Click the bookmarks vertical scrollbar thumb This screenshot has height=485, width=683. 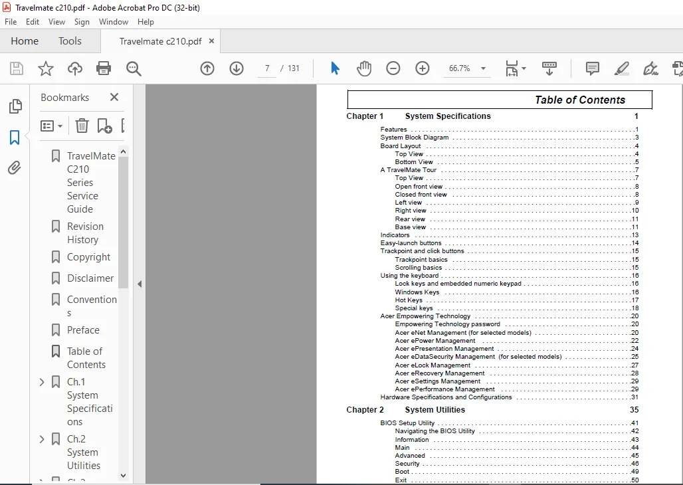pos(124,223)
